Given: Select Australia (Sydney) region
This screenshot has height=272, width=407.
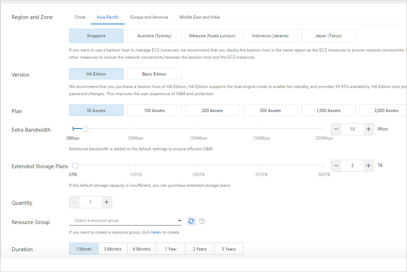Looking at the screenshot, I should 154,36.
